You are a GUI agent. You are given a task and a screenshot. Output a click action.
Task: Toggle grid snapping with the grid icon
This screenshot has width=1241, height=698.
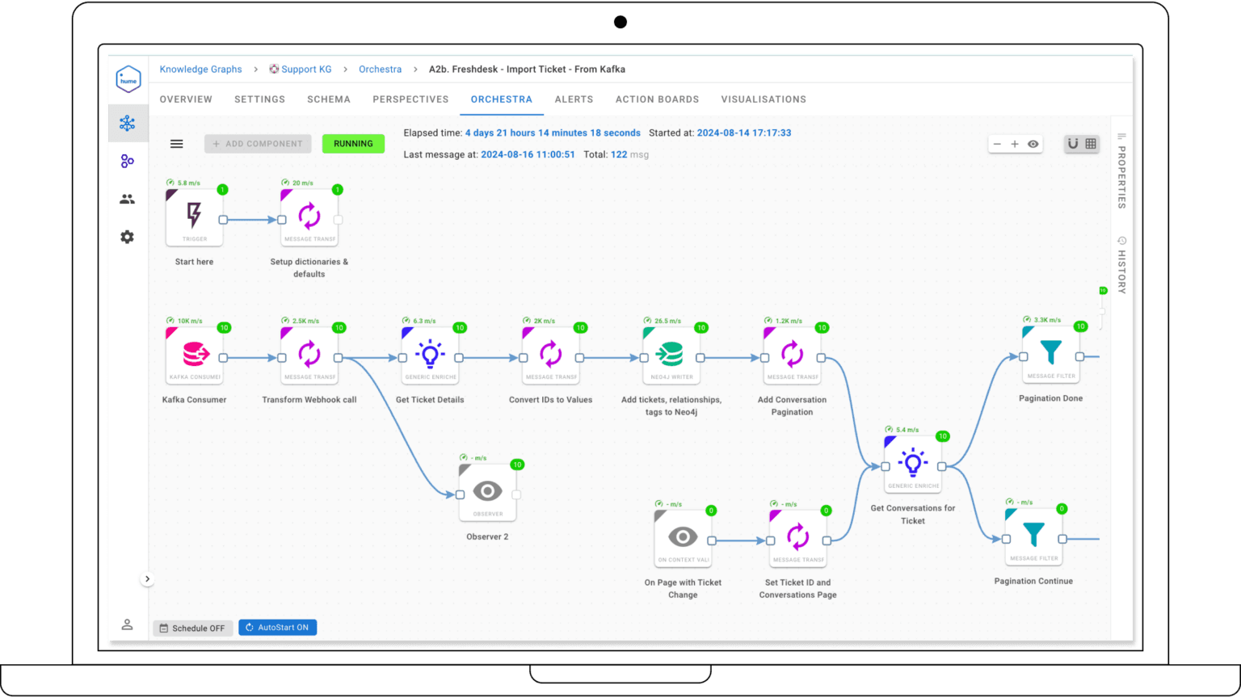pos(1092,143)
